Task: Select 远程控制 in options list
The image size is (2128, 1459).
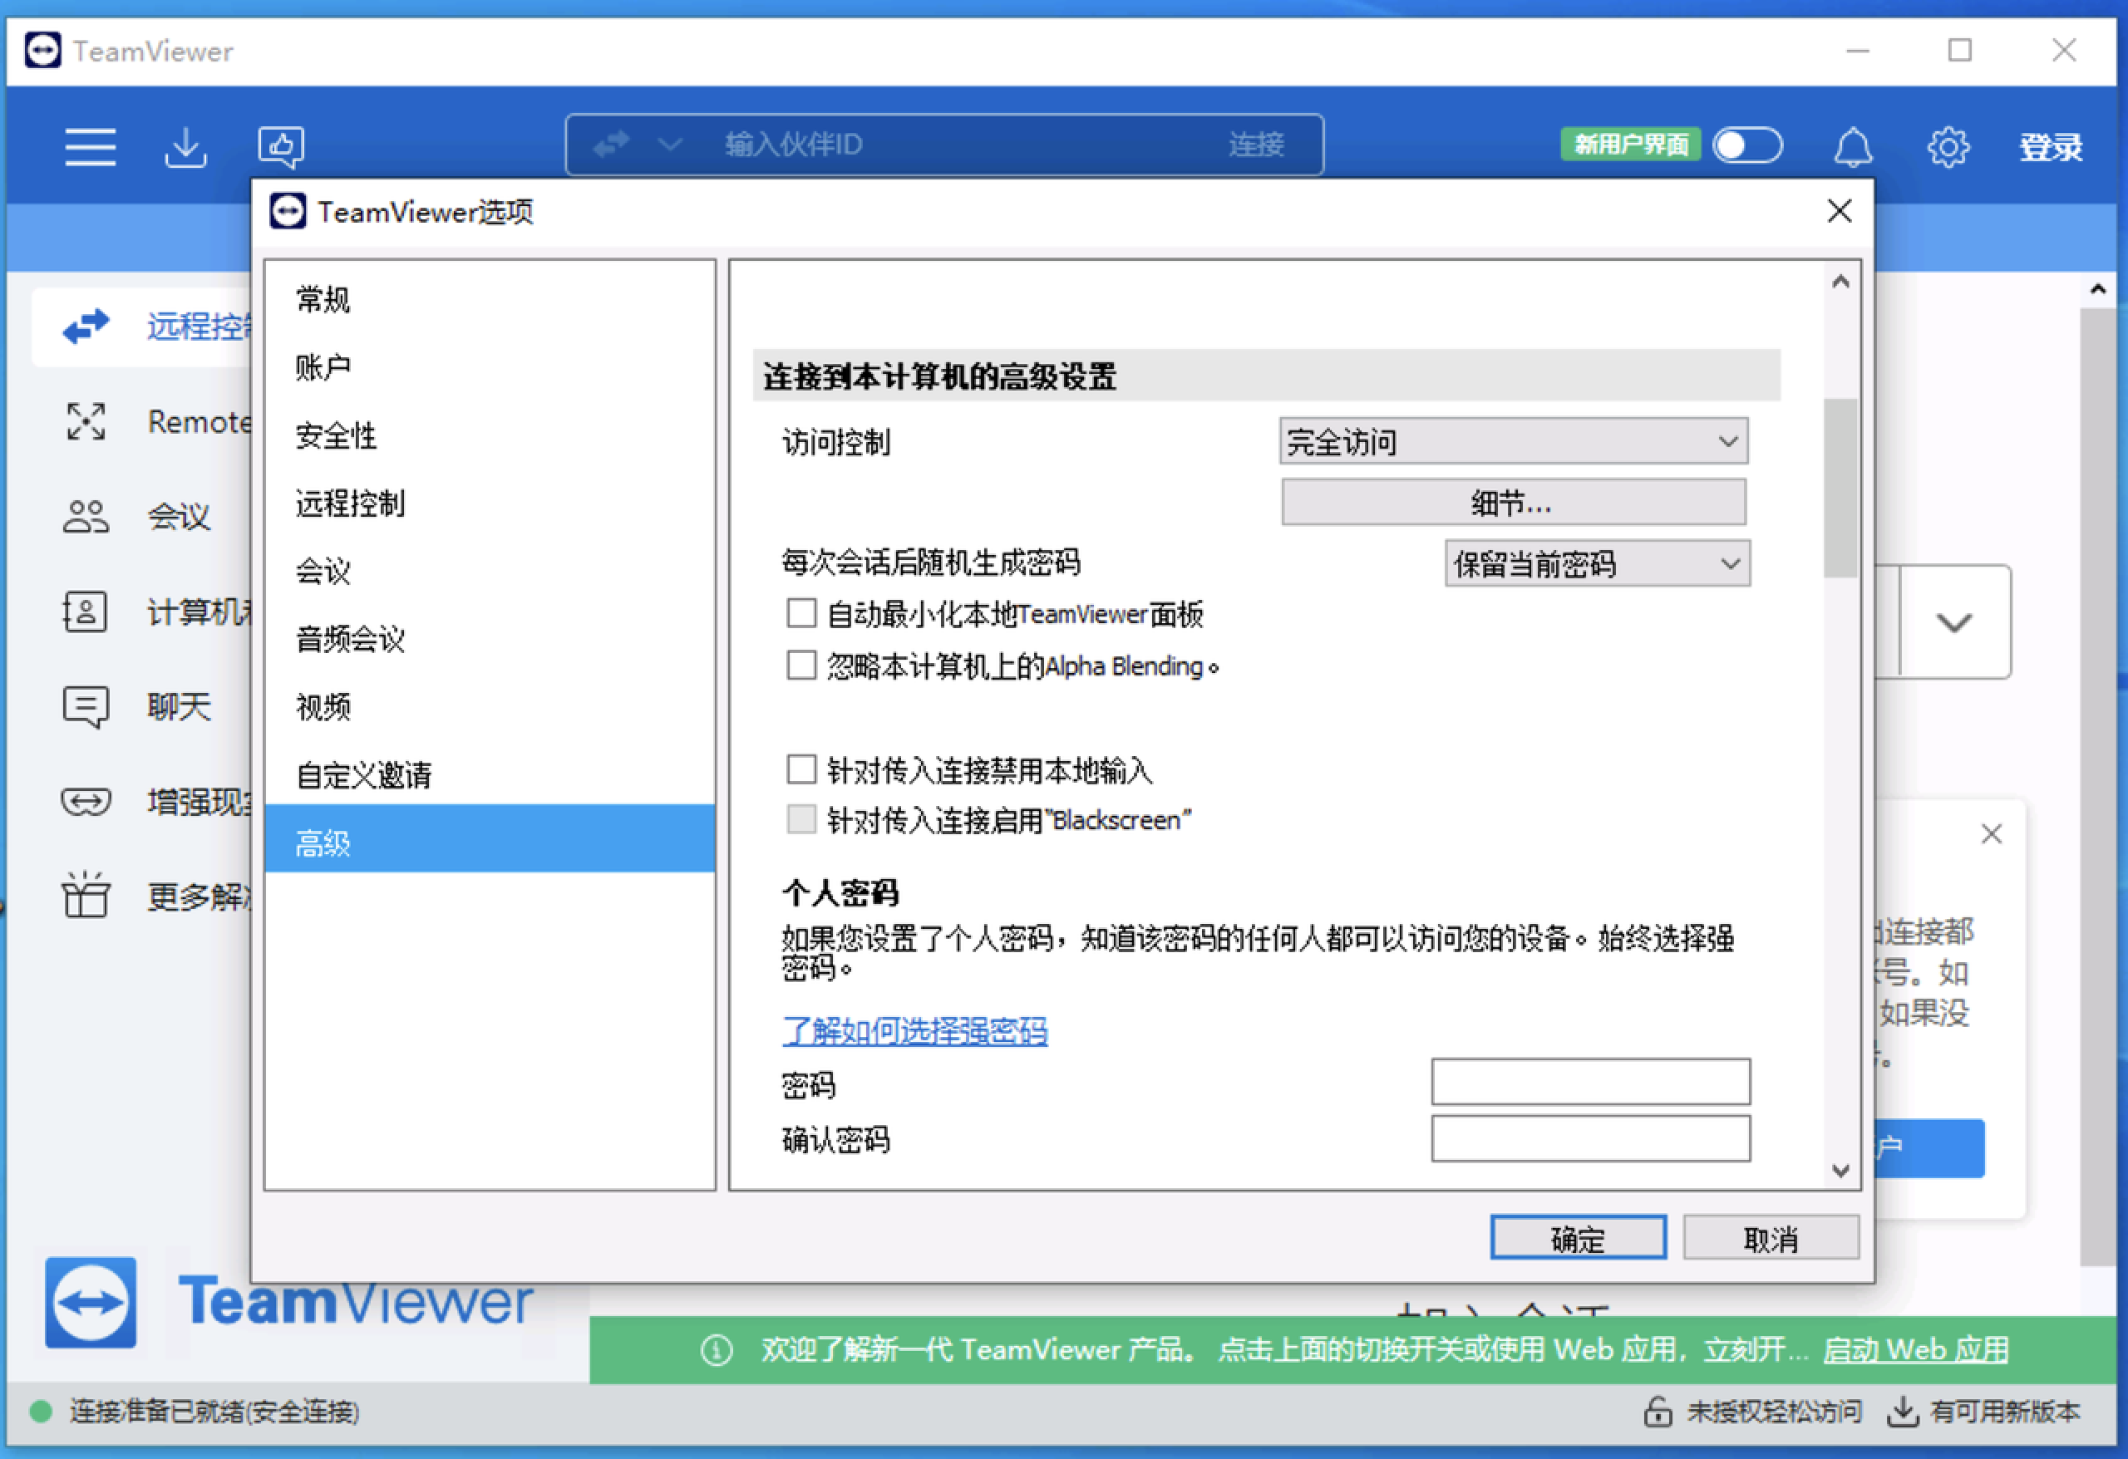Action: point(490,504)
